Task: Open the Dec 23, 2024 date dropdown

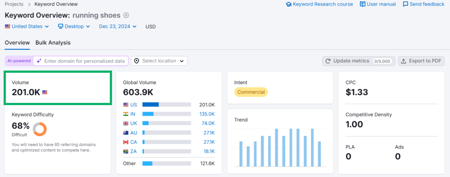Action: point(117,27)
